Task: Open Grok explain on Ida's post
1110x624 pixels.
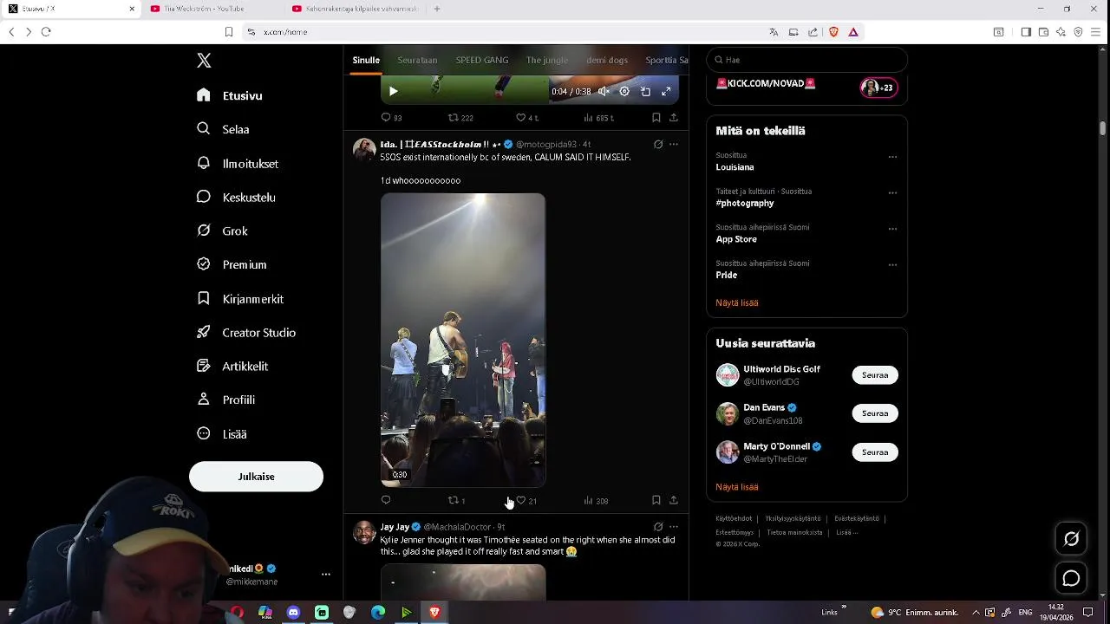Action: (x=658, y=144)
